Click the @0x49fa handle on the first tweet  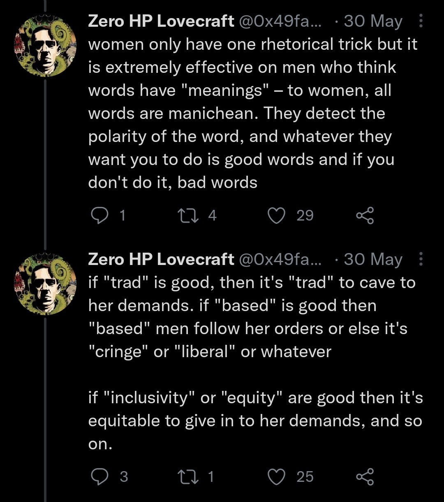tap(280, 21)
